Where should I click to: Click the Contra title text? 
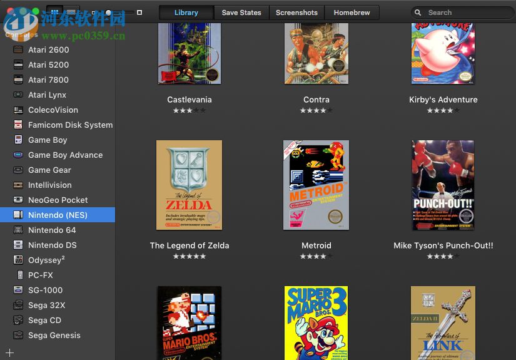coord(316,100)
